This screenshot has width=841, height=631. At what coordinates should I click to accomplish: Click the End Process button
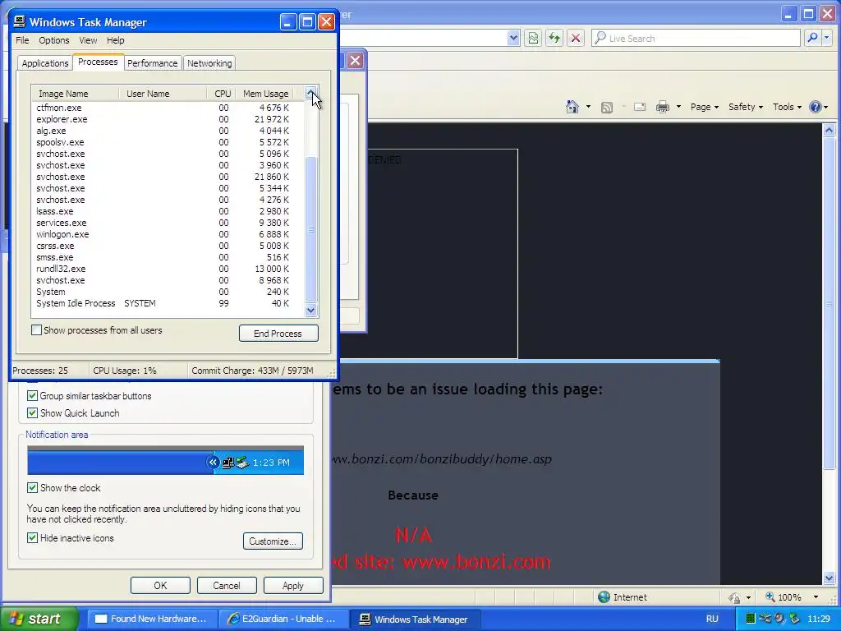(x=278, y=334)
